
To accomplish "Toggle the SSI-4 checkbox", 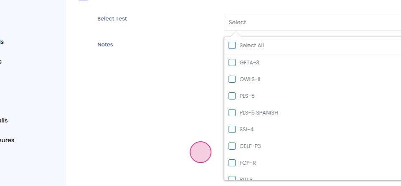I will 232,129.
